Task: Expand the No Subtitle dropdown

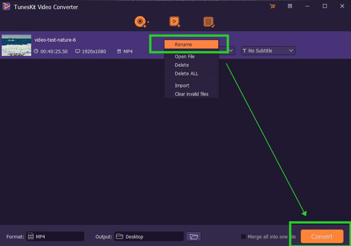Action: click(x=268, y=51)
